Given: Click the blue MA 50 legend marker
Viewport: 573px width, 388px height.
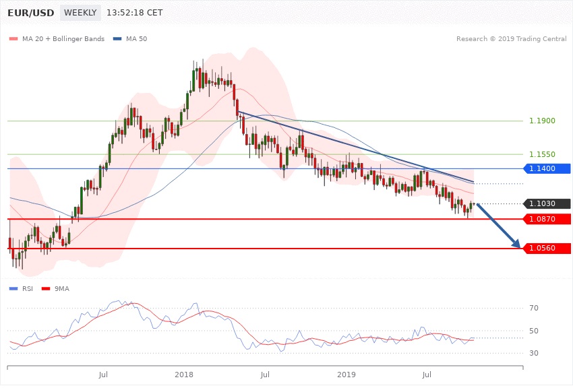Looking at the screenshot, I should click(x=117, y=39).
